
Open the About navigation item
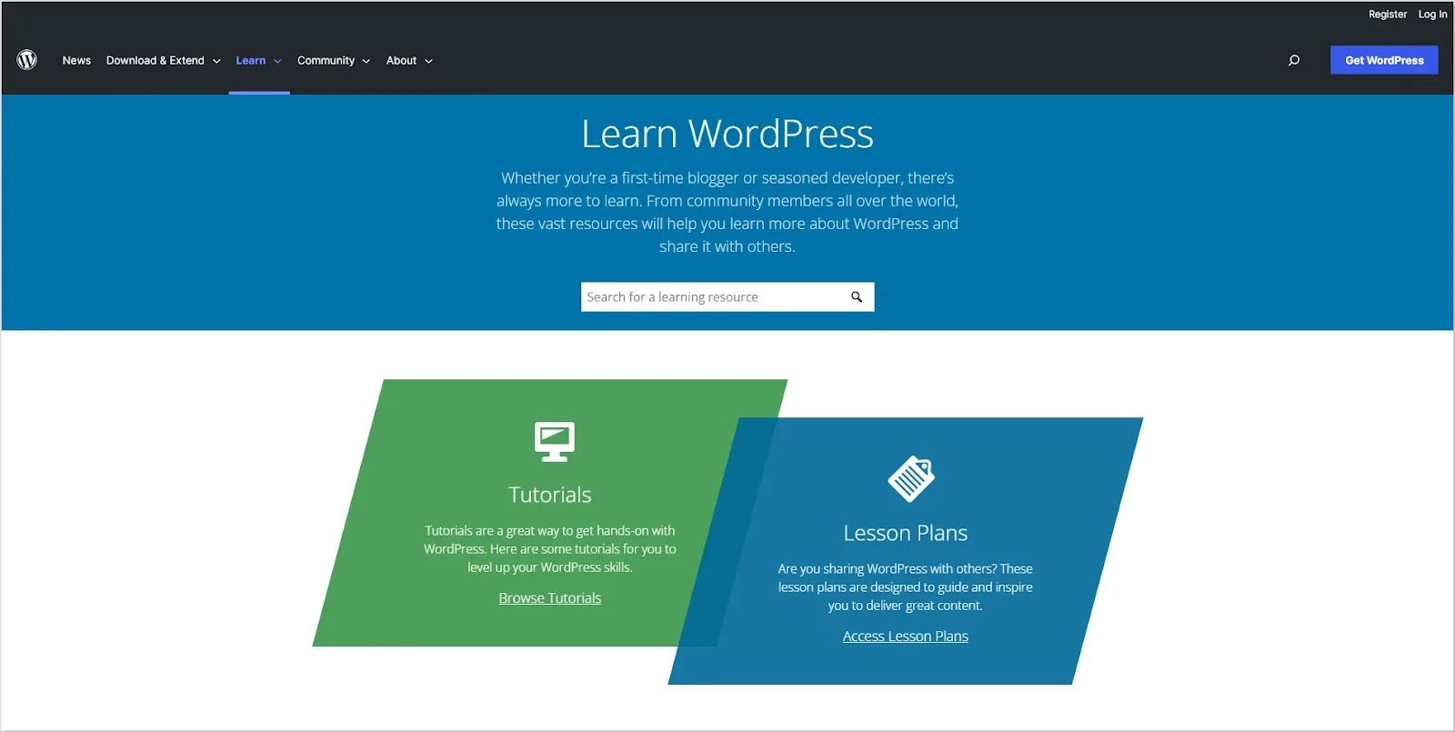(401, 61)
